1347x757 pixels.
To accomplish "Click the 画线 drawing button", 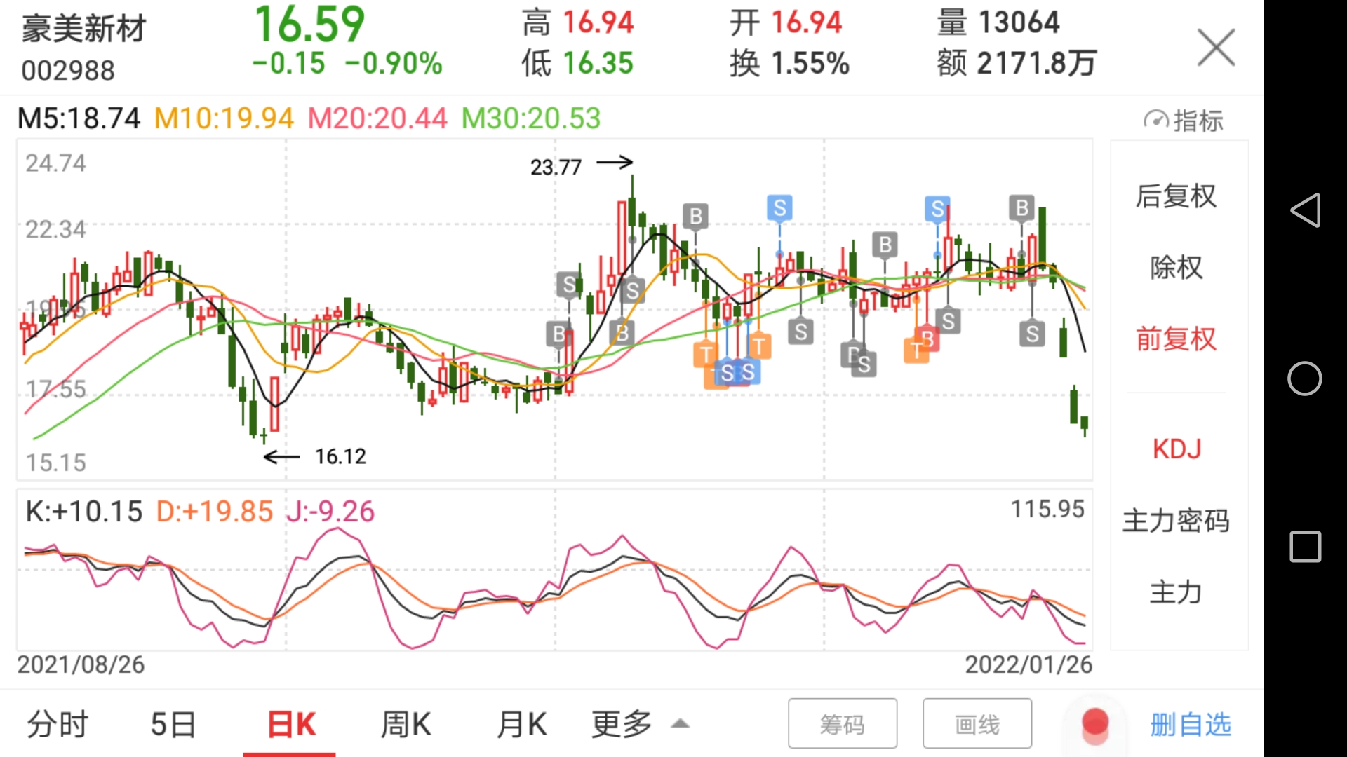I will pyautogui.click(x=977, y=724).
